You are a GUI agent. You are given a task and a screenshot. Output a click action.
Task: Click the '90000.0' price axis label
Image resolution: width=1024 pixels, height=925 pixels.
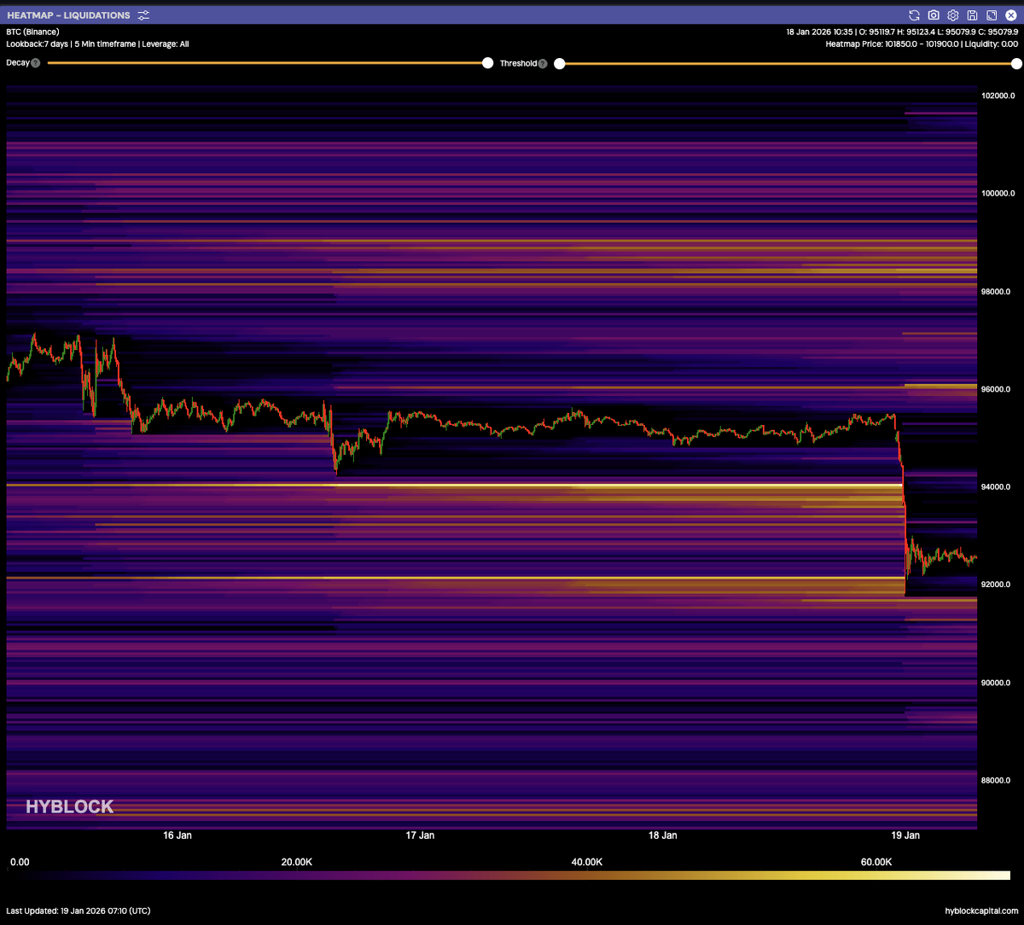point(996,684)
